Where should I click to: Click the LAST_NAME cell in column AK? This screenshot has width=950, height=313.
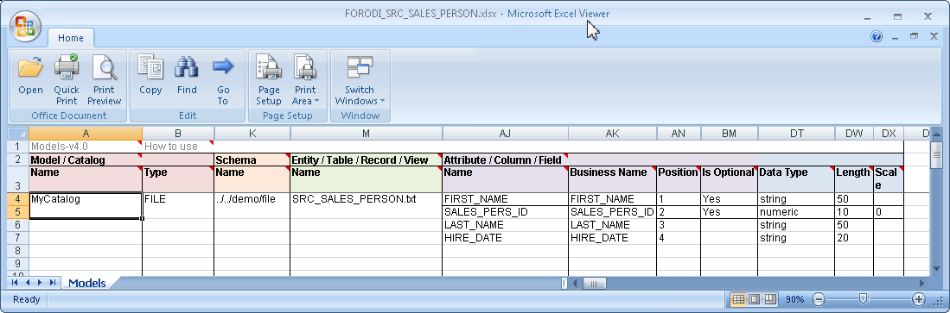[x=613, y=225]
